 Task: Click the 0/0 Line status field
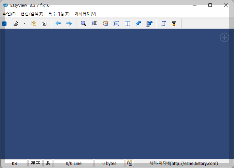pos(74,163)
